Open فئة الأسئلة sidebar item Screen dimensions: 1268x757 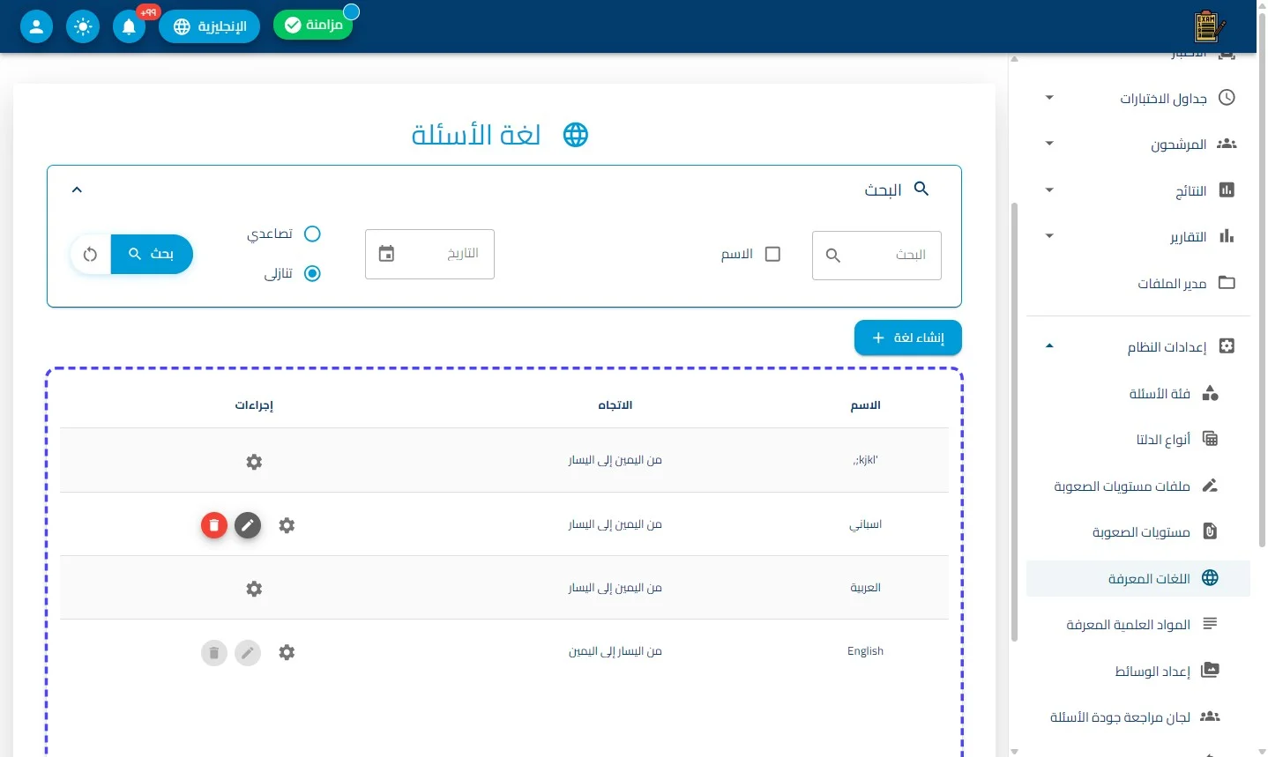[x=1137, y=393]
